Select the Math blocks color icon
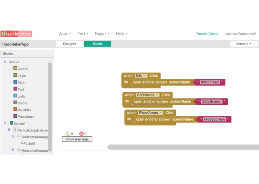 coord(15,82)
